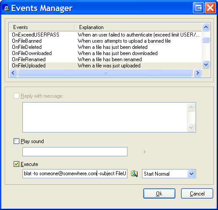The width and height of the screenshot is (218, 210).
Task: Click the right arrow of horizontal scrollbar
Action: coord(197,73)
